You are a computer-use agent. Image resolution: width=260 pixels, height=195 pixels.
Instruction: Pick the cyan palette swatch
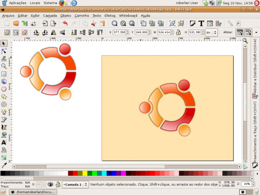coord(104,173)
